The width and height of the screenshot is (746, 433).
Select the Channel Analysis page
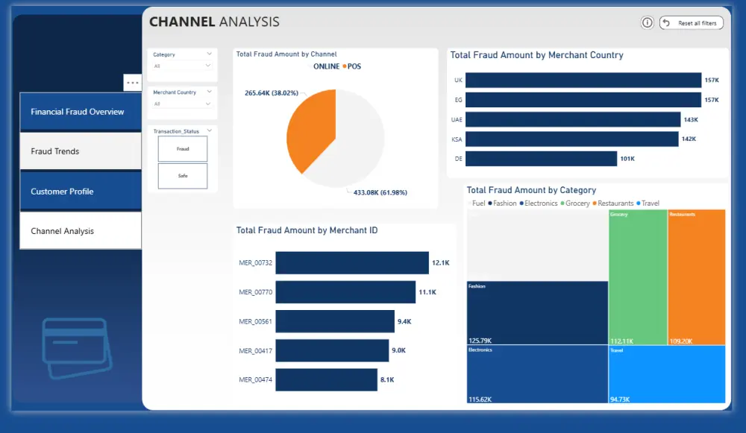[81, 231]
